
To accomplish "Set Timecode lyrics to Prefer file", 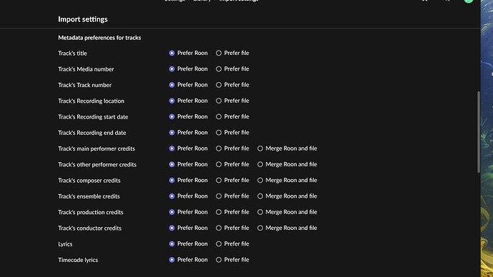I will point(219,260).
